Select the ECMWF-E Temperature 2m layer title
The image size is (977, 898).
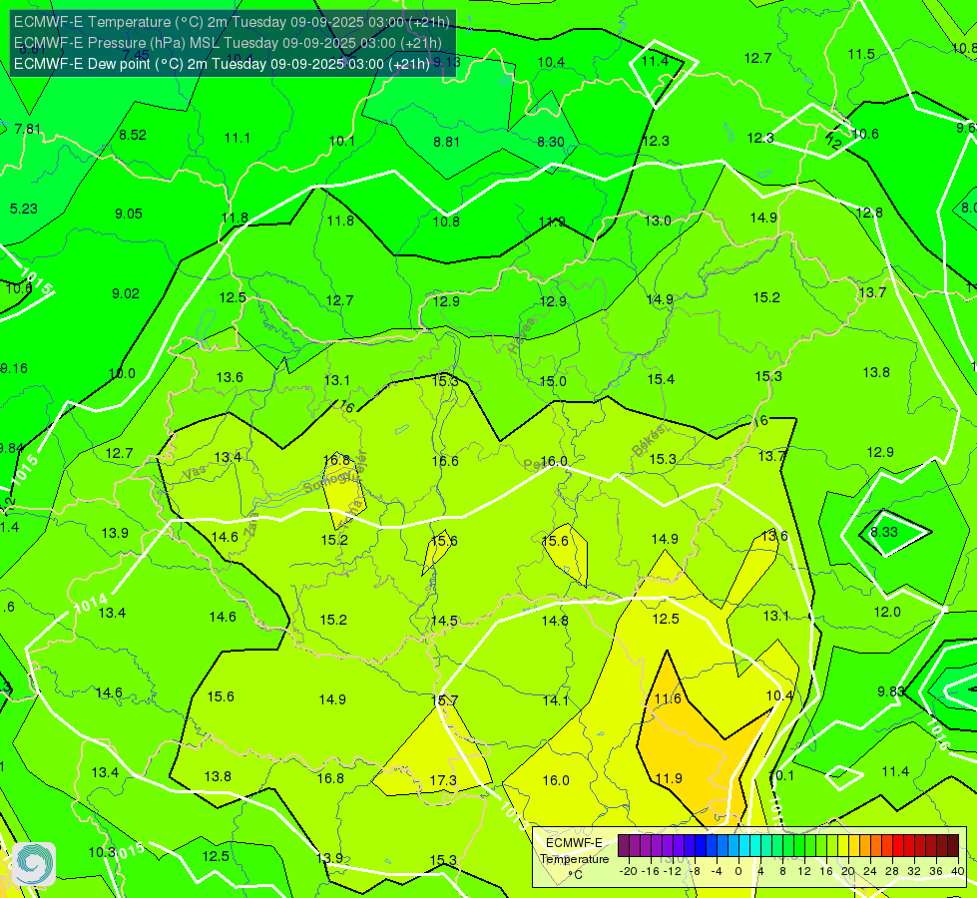[x=232, y=22]
